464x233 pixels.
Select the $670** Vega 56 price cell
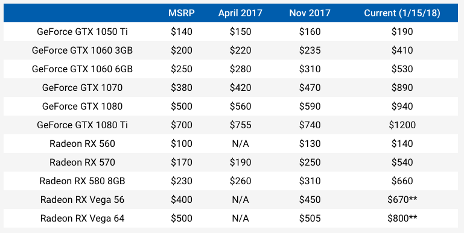pyautogui.click(x=402, y=200)
